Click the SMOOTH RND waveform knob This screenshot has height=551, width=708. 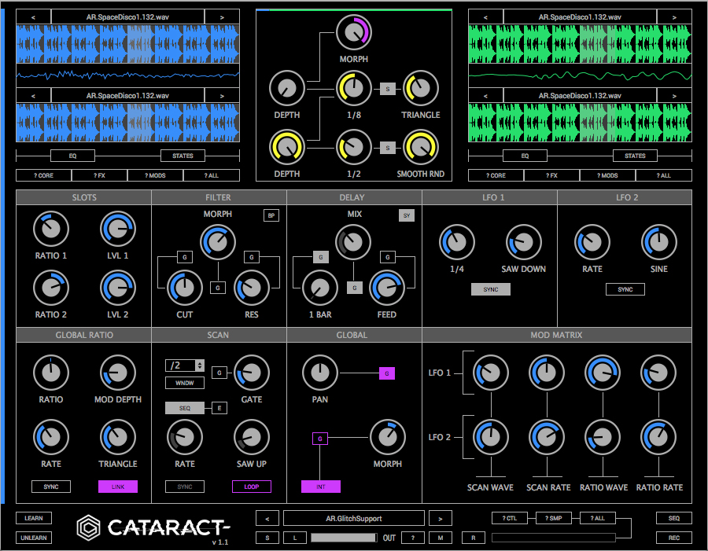(420, 147)
